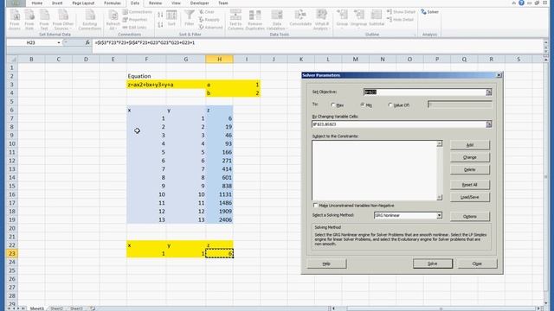Image resolution: width=554 pixels, height=311 pixels.
Task: Open the Name Box dropdown arrow
Action: (59, 42)
